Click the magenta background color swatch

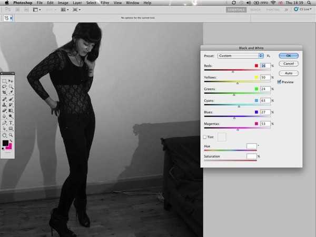(9, 146)
